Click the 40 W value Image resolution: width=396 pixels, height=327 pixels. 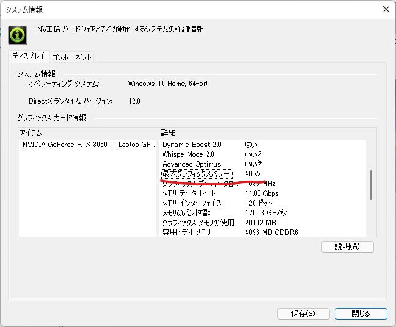253,174
